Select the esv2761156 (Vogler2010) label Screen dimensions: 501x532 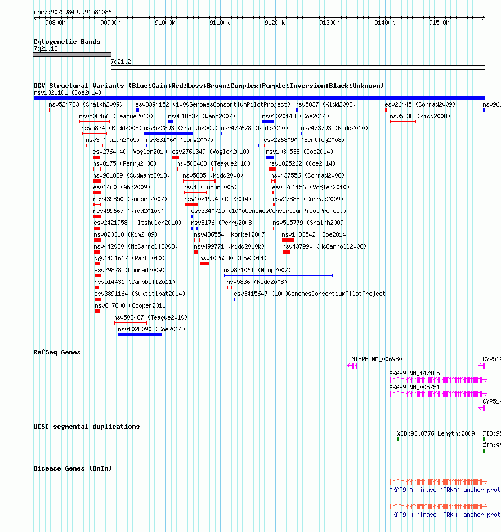tap(311, 188)
